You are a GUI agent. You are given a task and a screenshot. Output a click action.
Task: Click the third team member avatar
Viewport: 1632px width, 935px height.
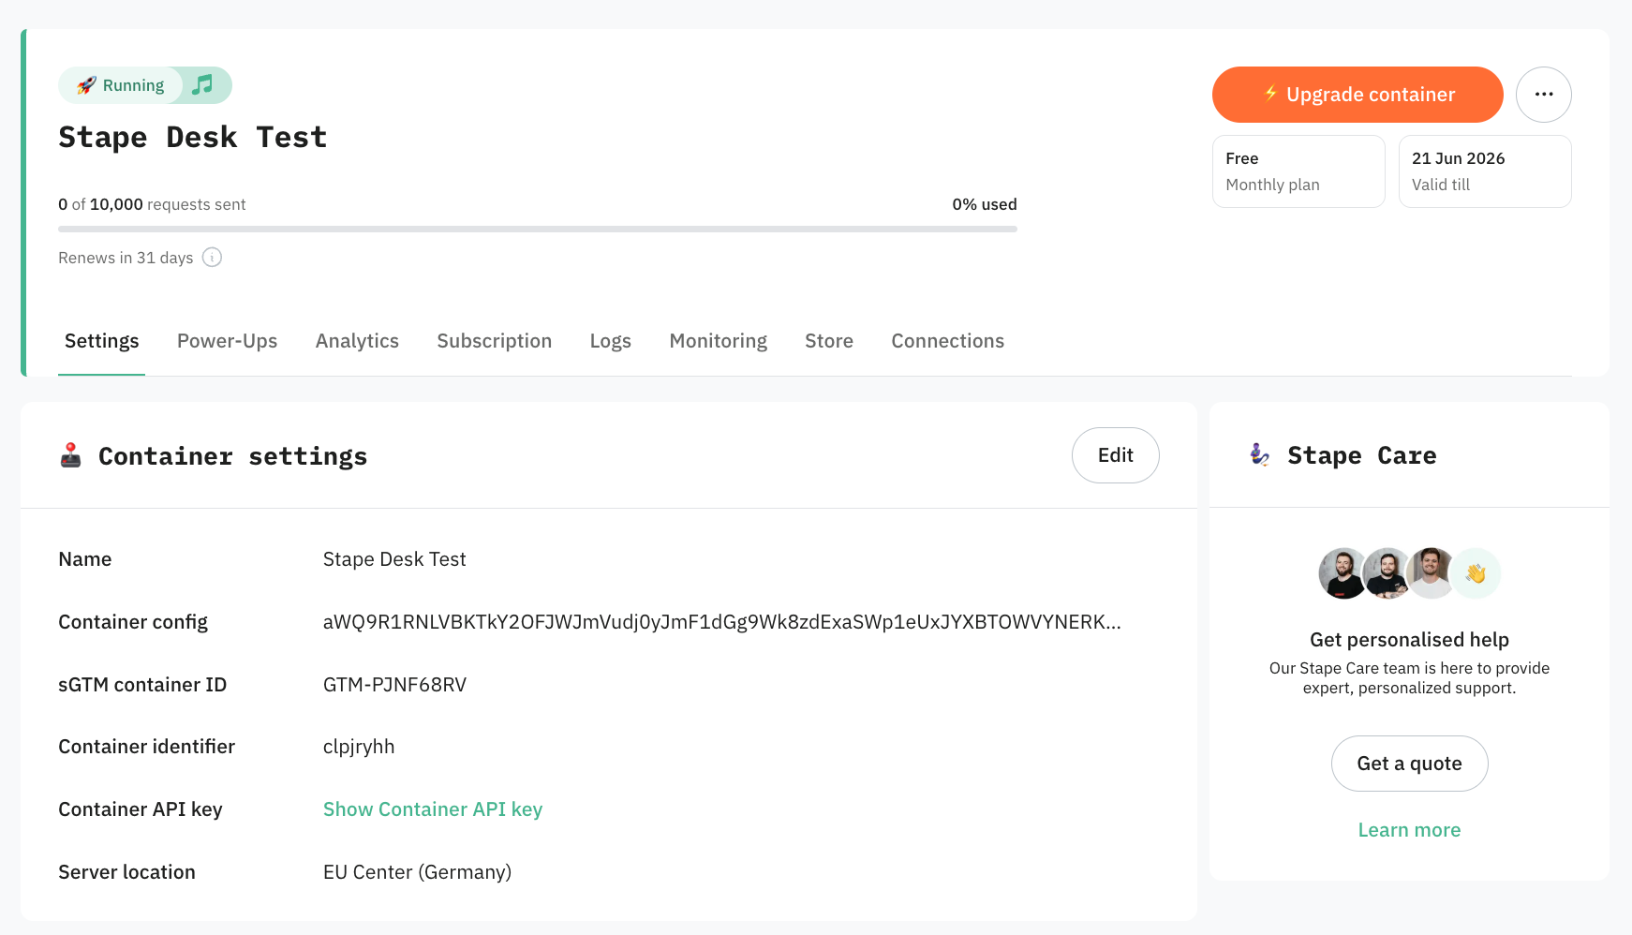pos(1430,573)
